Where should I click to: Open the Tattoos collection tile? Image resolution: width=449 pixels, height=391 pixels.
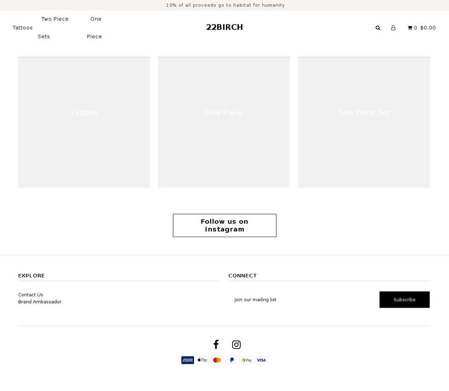84,122
